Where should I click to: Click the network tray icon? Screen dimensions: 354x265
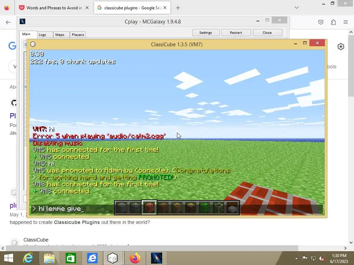click(313, 258)
